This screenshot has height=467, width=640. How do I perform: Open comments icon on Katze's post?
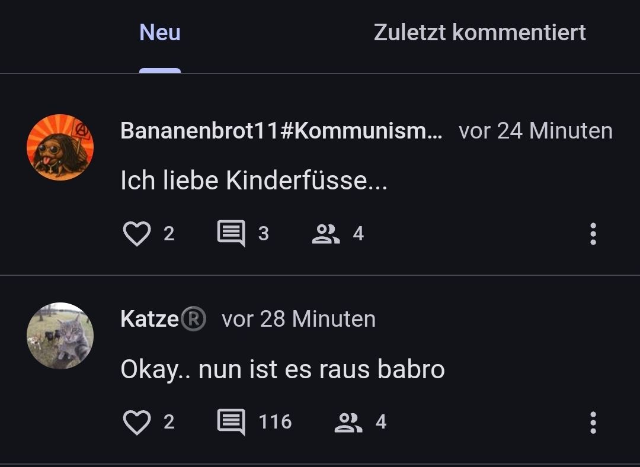(231, 422)
